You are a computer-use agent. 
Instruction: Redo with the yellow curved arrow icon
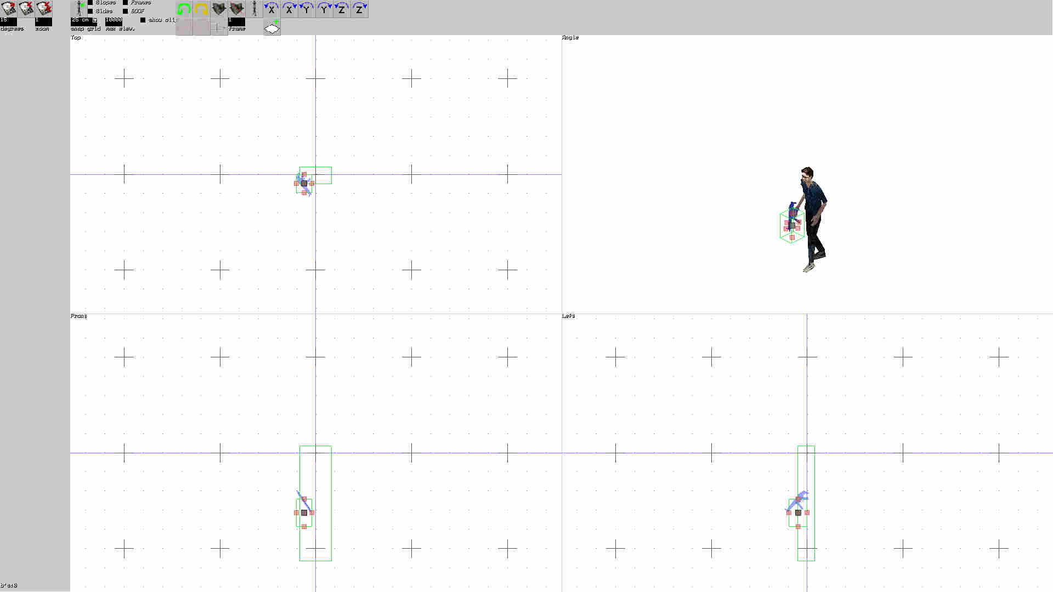click(201, 9)
